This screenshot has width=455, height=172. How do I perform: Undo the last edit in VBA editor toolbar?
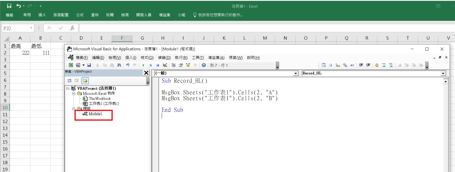tap(128, 65)
